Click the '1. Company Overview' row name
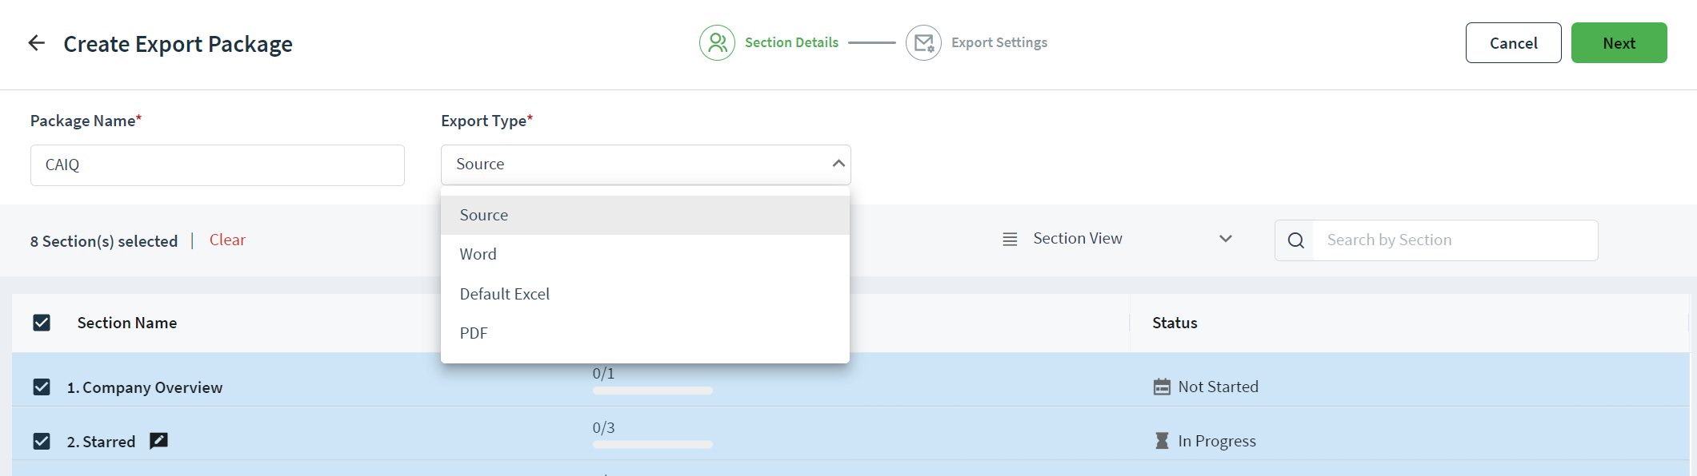 tap(145, 387)
